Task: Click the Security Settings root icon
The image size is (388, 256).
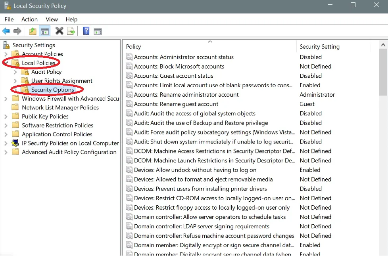Action: [x=6, y=45]
